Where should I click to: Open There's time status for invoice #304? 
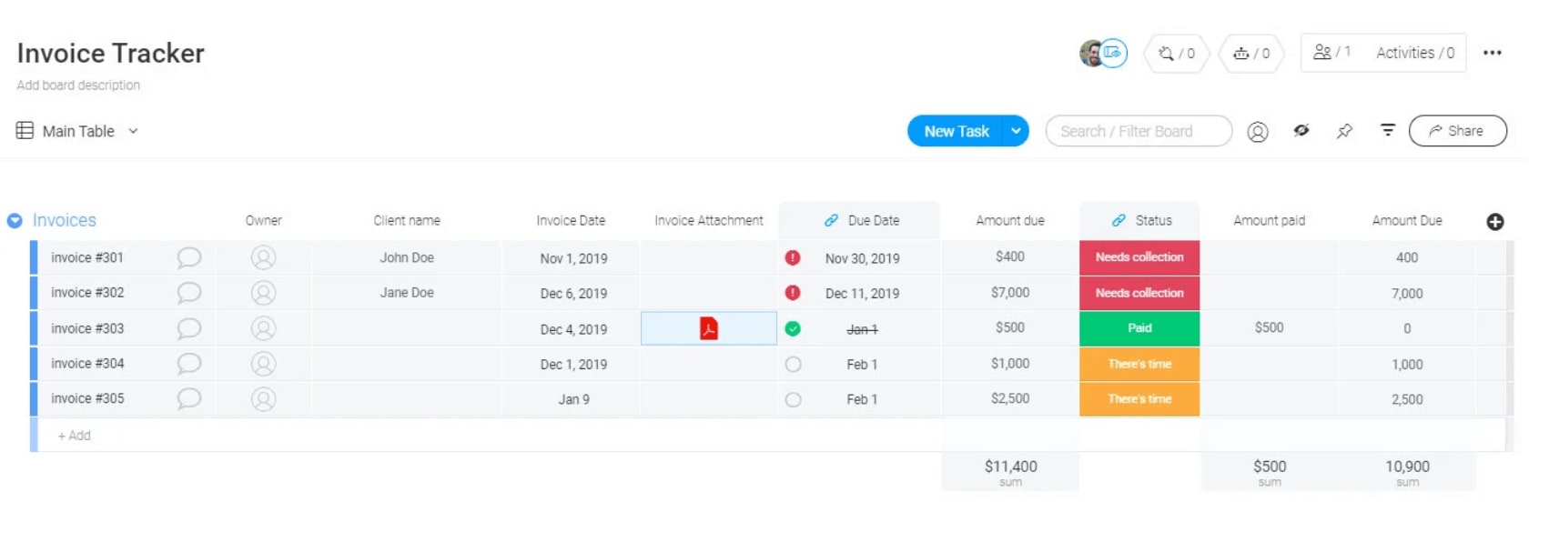tap(1139, 364)
